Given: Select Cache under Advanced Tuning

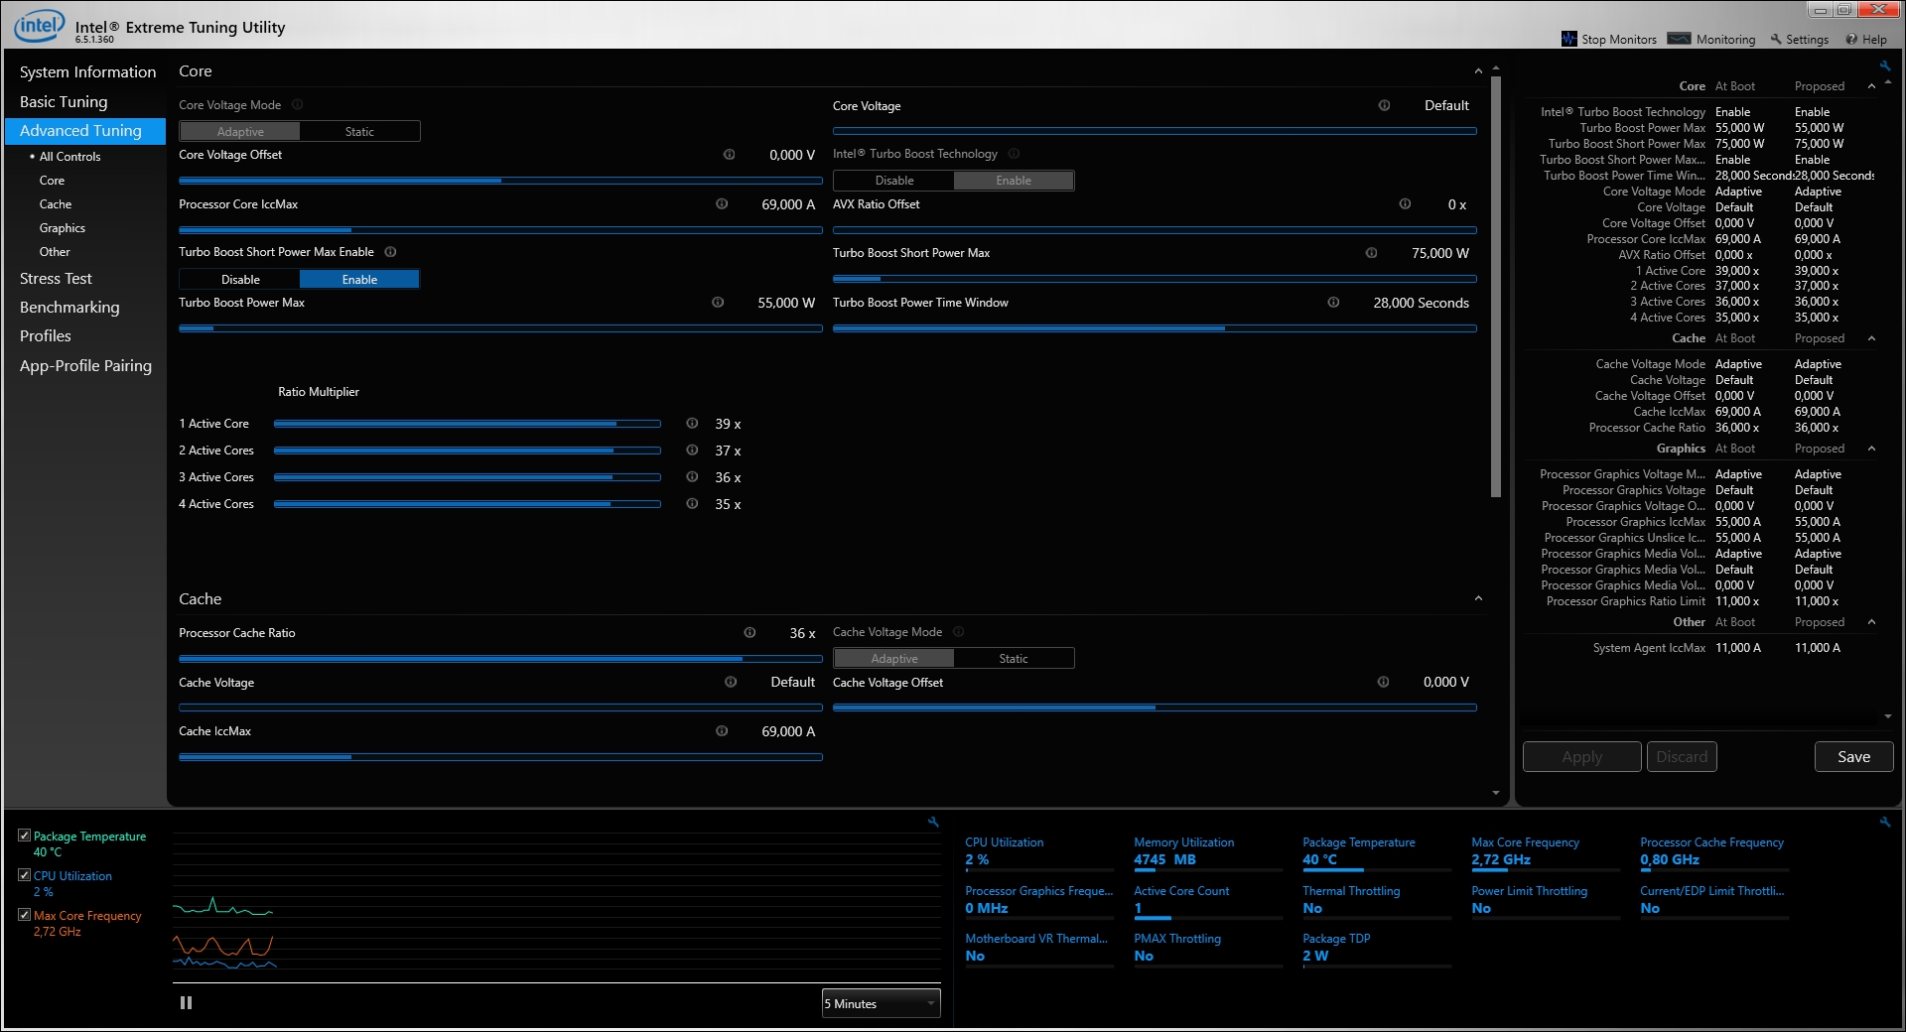Looking at the screenshot, I should coord(56,204).
